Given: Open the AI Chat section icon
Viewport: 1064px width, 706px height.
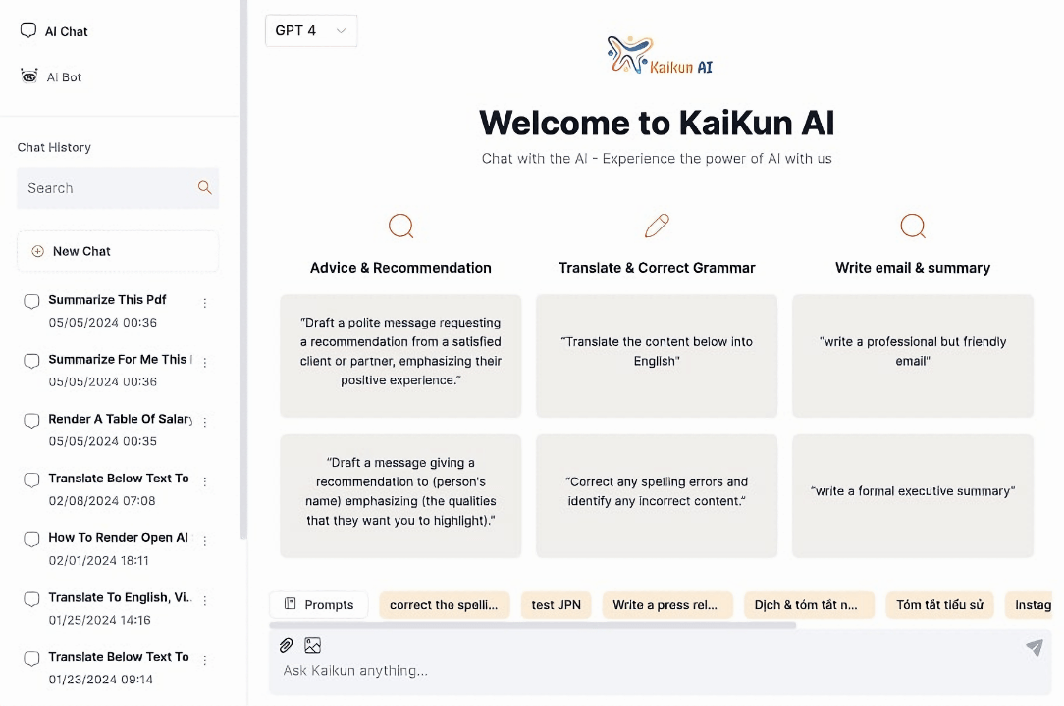Looking at the screenshot, I should pos(27,30).
